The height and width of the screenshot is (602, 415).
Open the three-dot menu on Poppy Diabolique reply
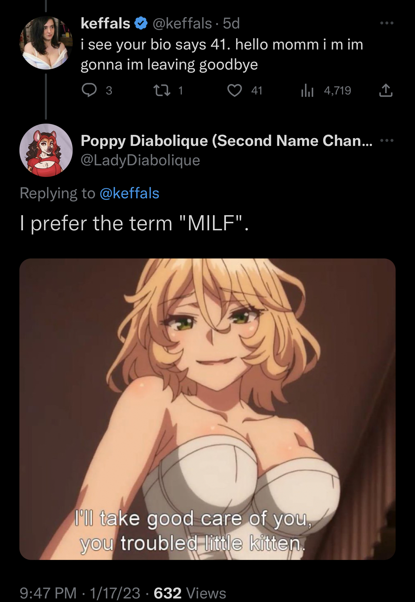[387, 140]
